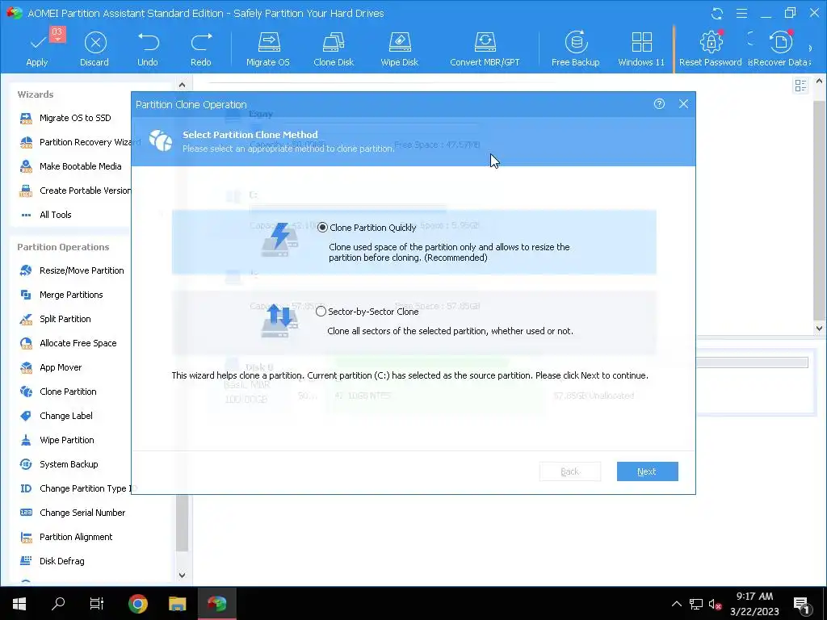Viewport: 827px width, 620px height.
Task: Click the taskbar search icon
Action: tap(58, 604)
